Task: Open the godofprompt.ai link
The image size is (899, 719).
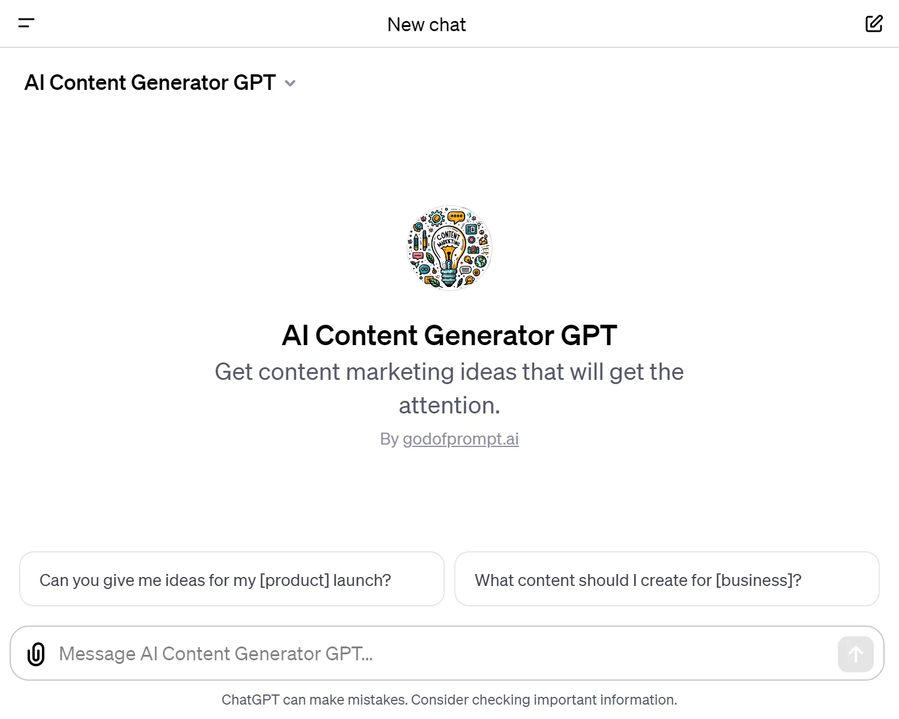Action: click(460, 439)
